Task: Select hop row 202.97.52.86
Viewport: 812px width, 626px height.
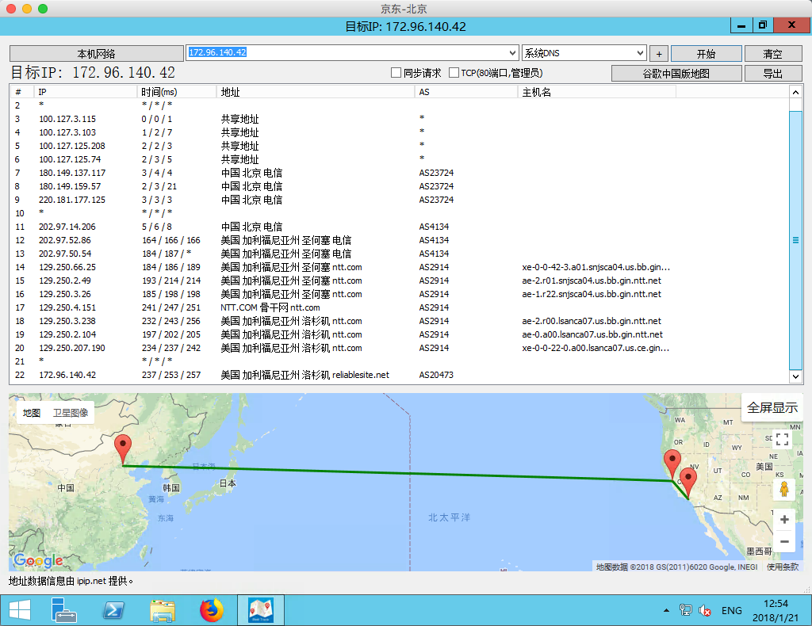Action: click(400, 240)
